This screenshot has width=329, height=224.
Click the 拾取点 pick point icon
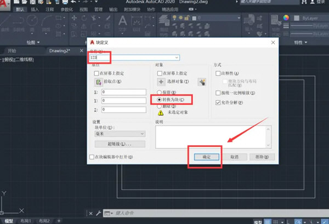(x=98, y=81)
